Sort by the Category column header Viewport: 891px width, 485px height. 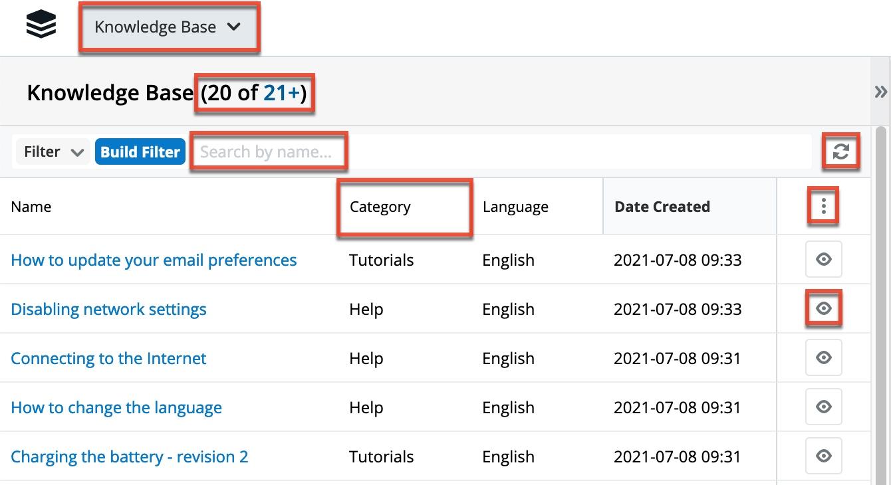[x=380, y=207]
